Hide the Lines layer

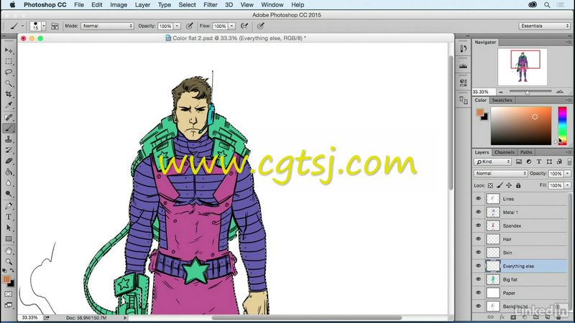[478, 199]
